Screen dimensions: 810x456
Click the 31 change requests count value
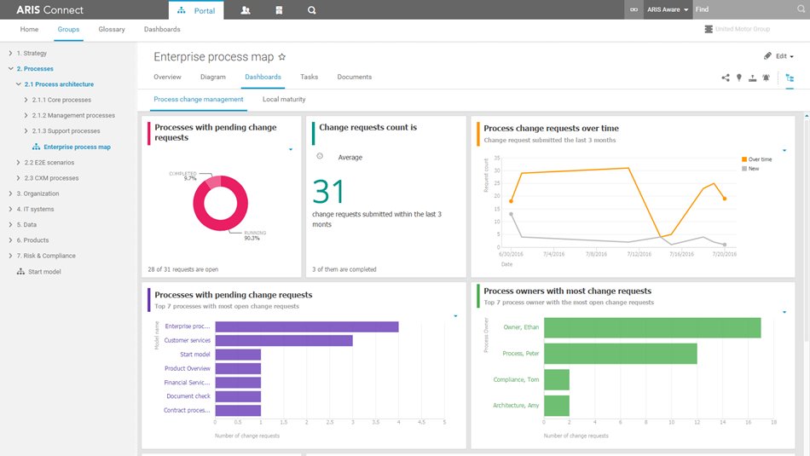[328, 192]
